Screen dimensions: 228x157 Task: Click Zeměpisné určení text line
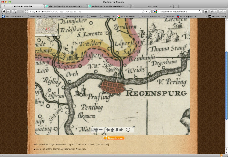point(60,149)
